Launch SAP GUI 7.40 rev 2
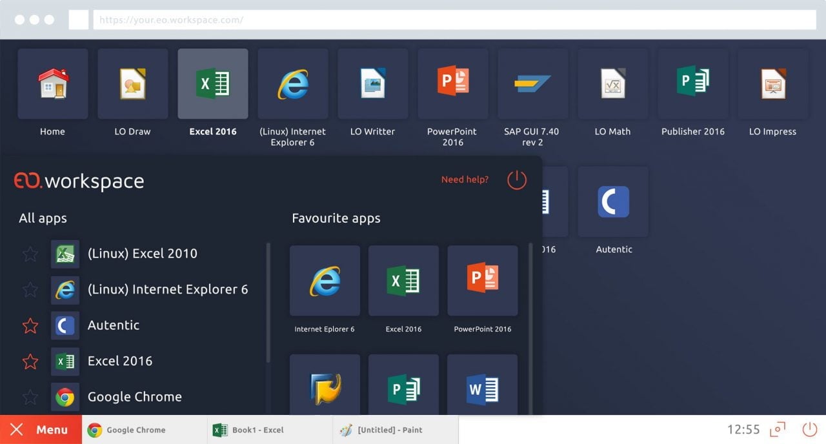The height and width of the screenshot is (444, 826). (533, 84)
